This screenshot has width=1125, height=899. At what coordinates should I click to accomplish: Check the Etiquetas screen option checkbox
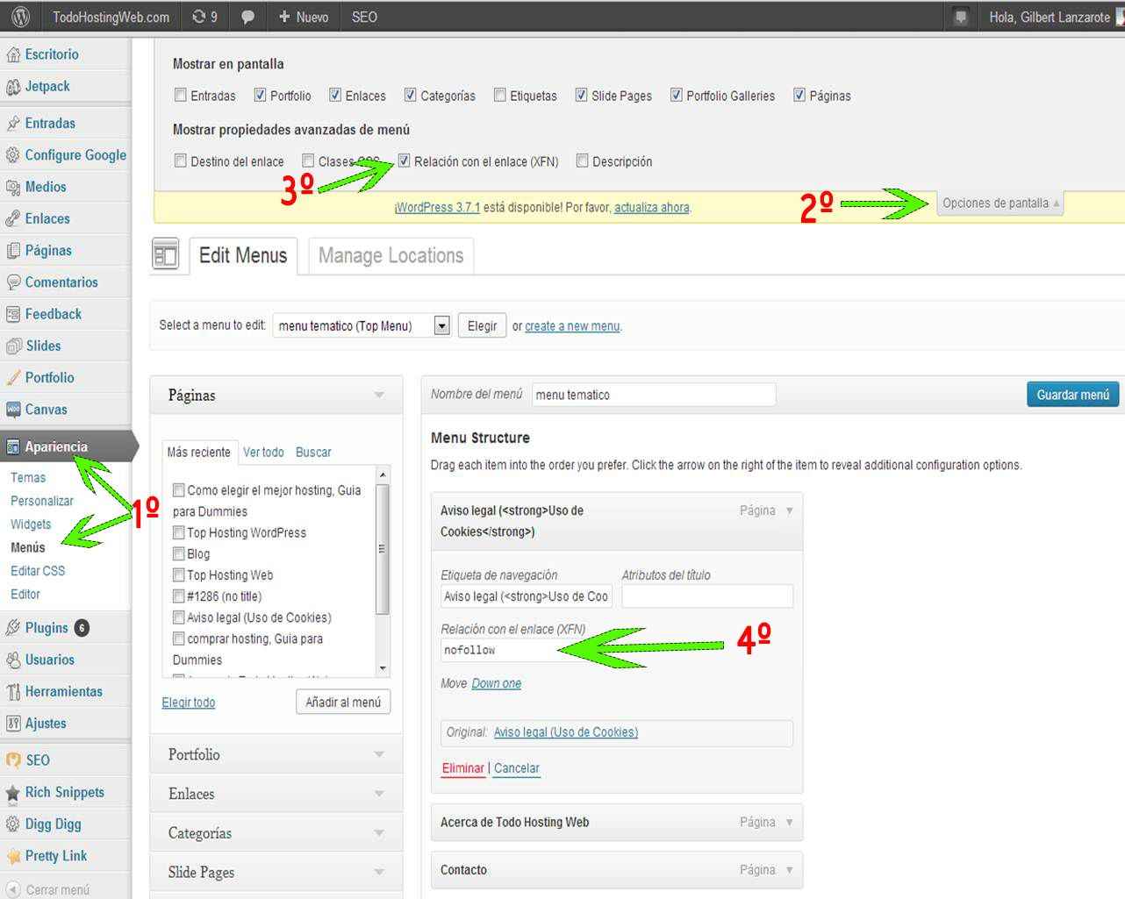coord(499,95)
